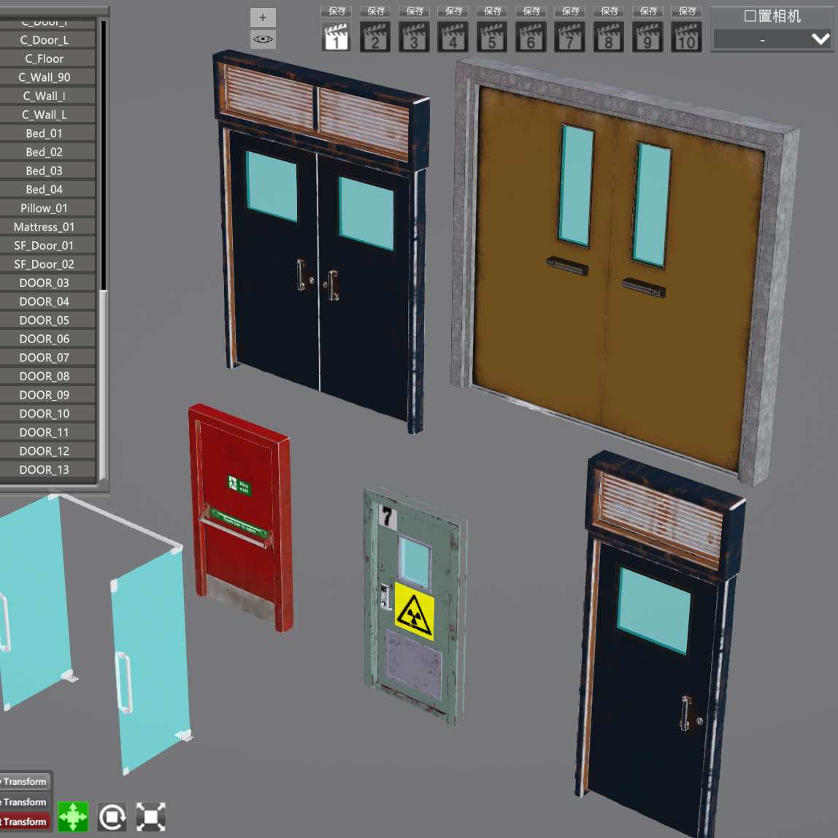Open the camera dropdown chevron

820,39
